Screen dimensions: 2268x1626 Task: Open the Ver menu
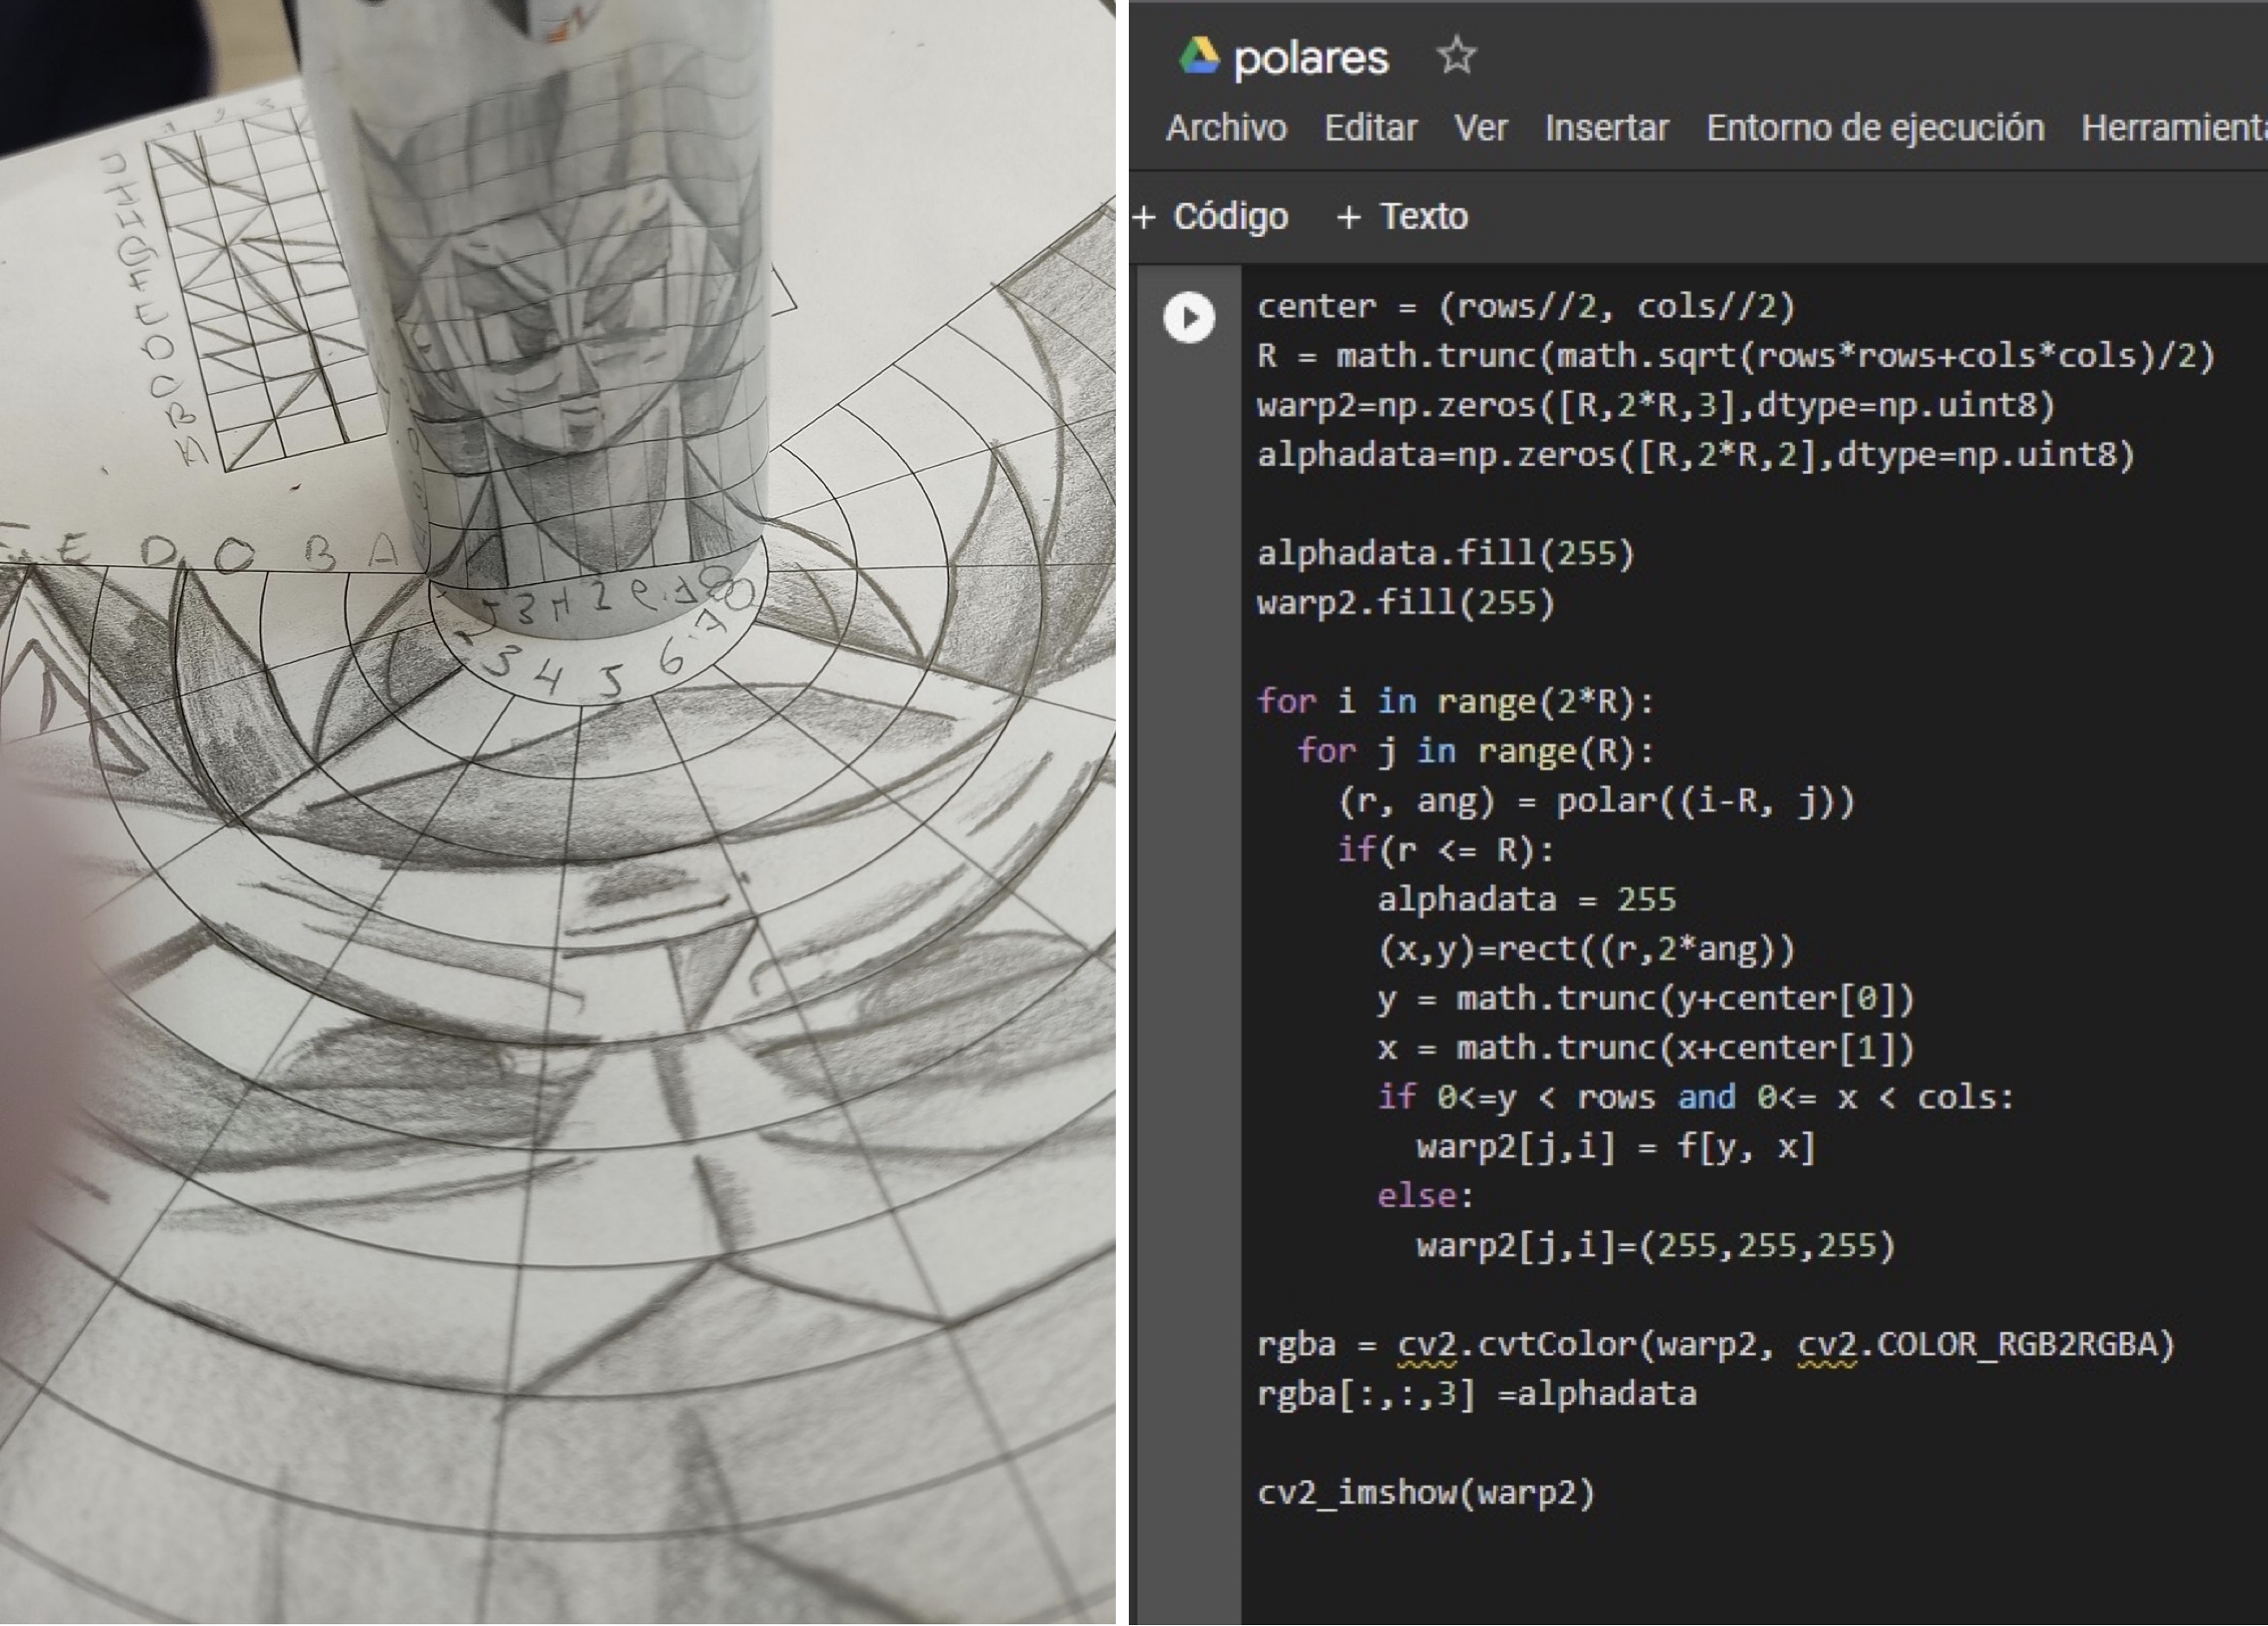click(x=1480, y=128)
